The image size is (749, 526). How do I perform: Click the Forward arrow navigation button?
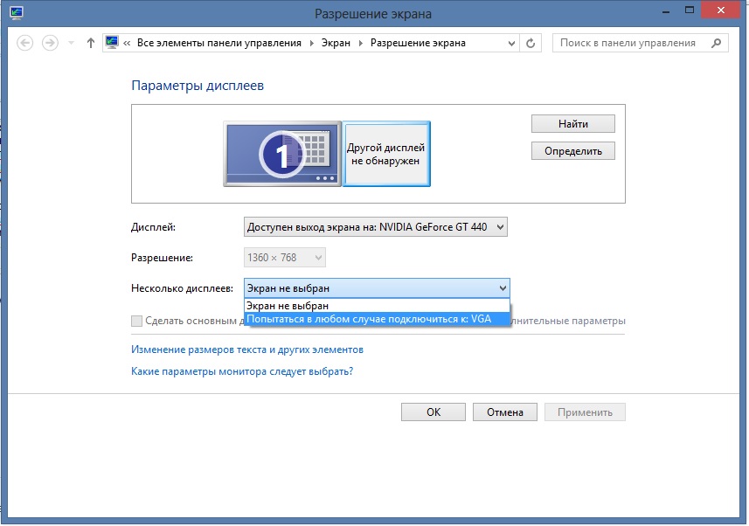point(50,43)
